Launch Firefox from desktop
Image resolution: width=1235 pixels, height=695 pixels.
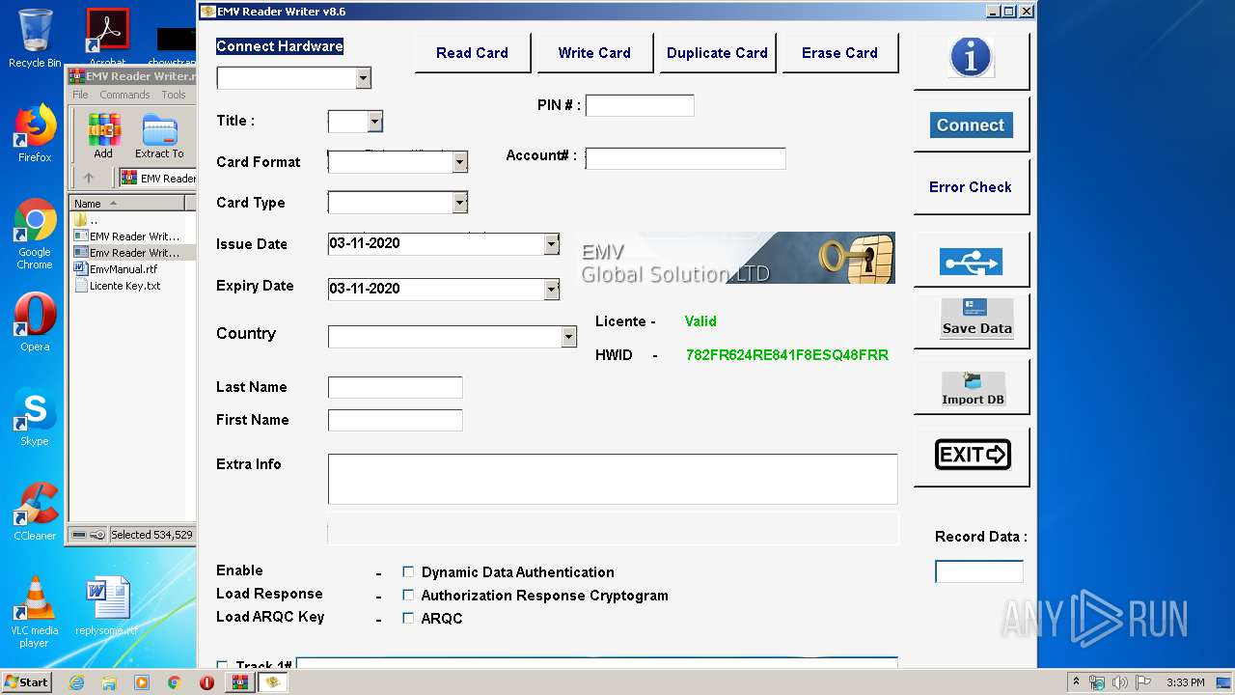[35, 133]
